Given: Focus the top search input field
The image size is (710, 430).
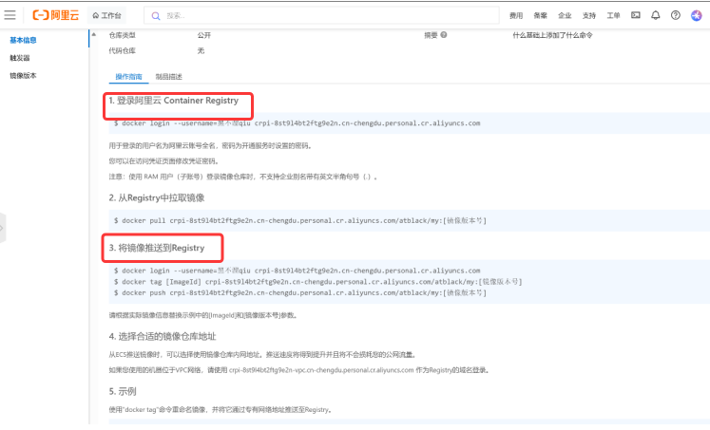Looking at the screenshot, I should pos(321,15).
